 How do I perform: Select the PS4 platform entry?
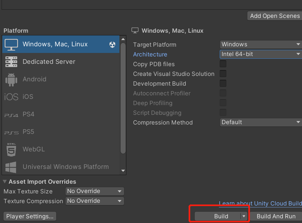[x=61, y=114]
